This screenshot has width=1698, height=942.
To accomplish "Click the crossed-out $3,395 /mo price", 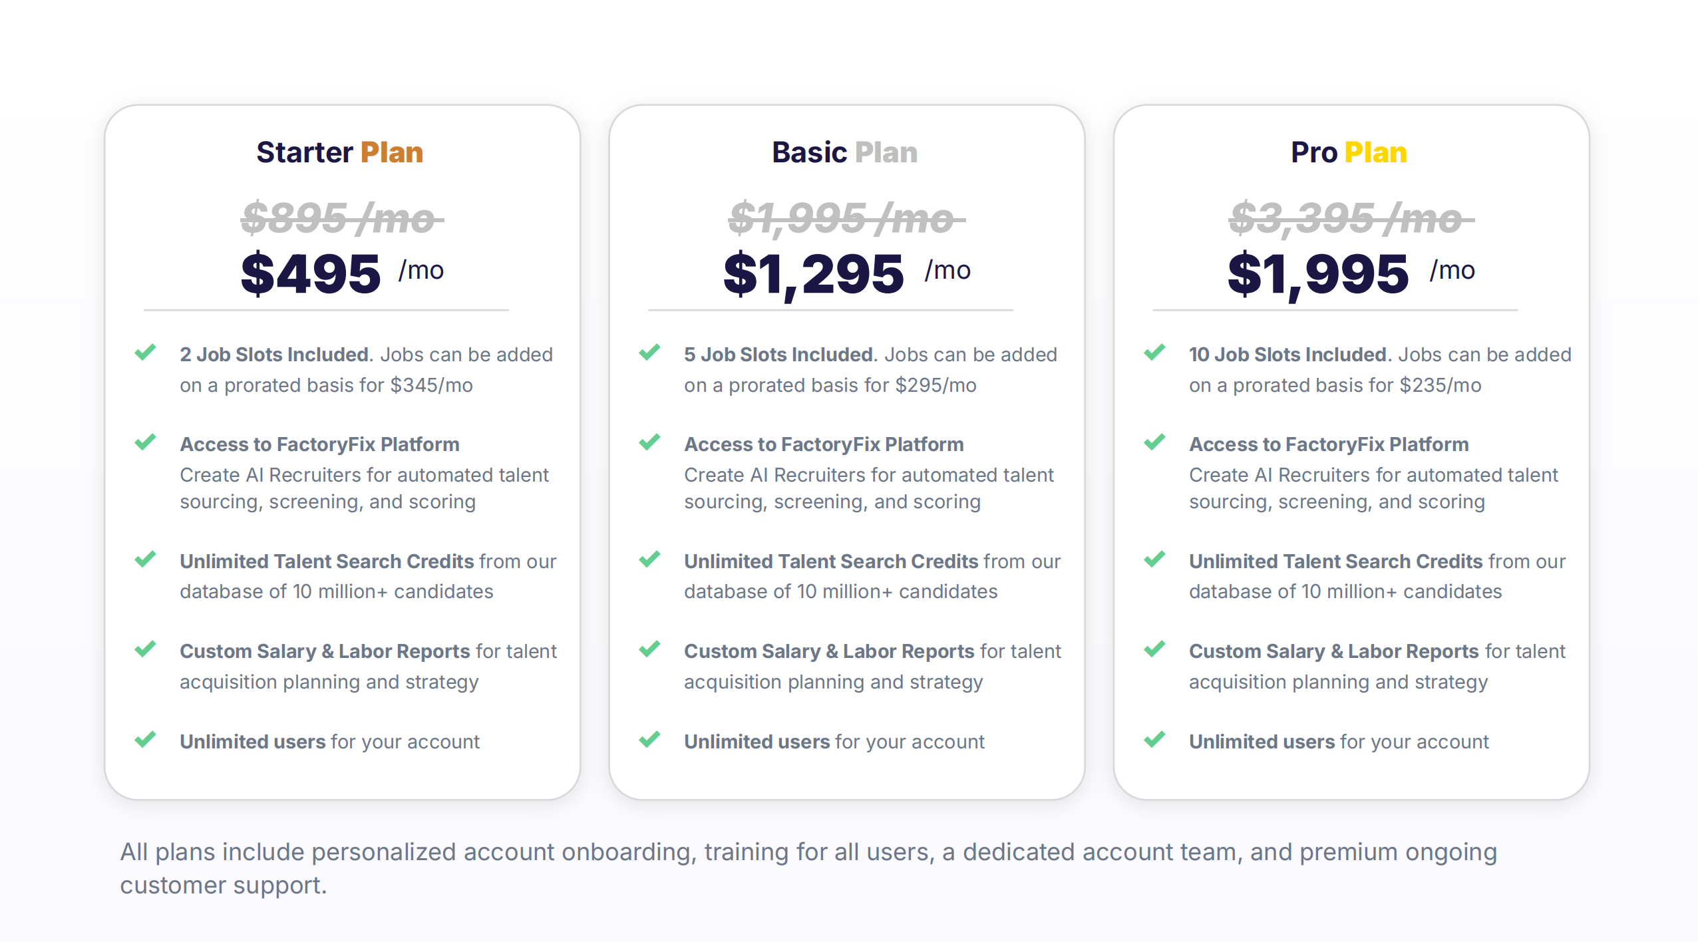I will [x=1351, y=218].
